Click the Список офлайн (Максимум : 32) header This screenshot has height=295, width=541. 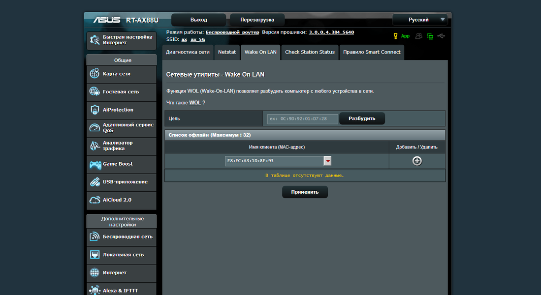click(305, 135)
